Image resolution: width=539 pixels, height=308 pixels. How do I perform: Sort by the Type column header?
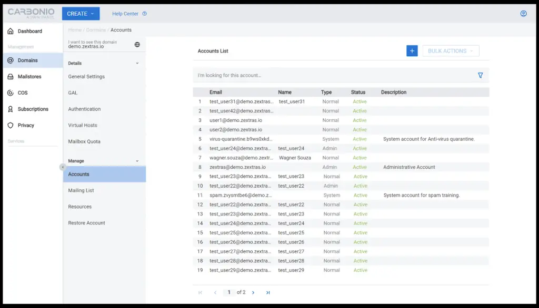pos(326,93)
